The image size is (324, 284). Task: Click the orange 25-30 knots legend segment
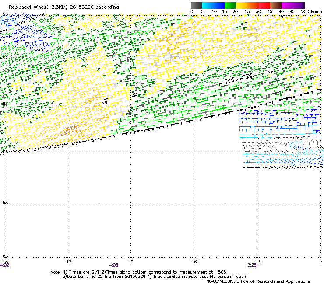pos(253,5)
